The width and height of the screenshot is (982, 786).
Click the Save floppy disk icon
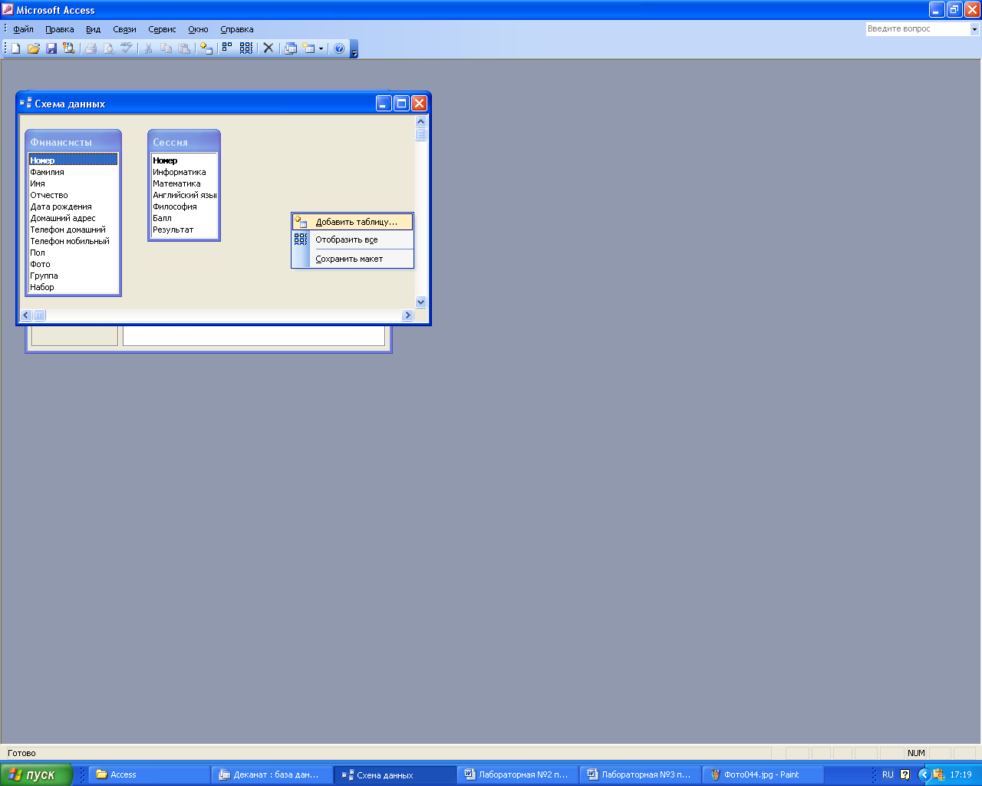pyautogui.click(x=51, y=48)
